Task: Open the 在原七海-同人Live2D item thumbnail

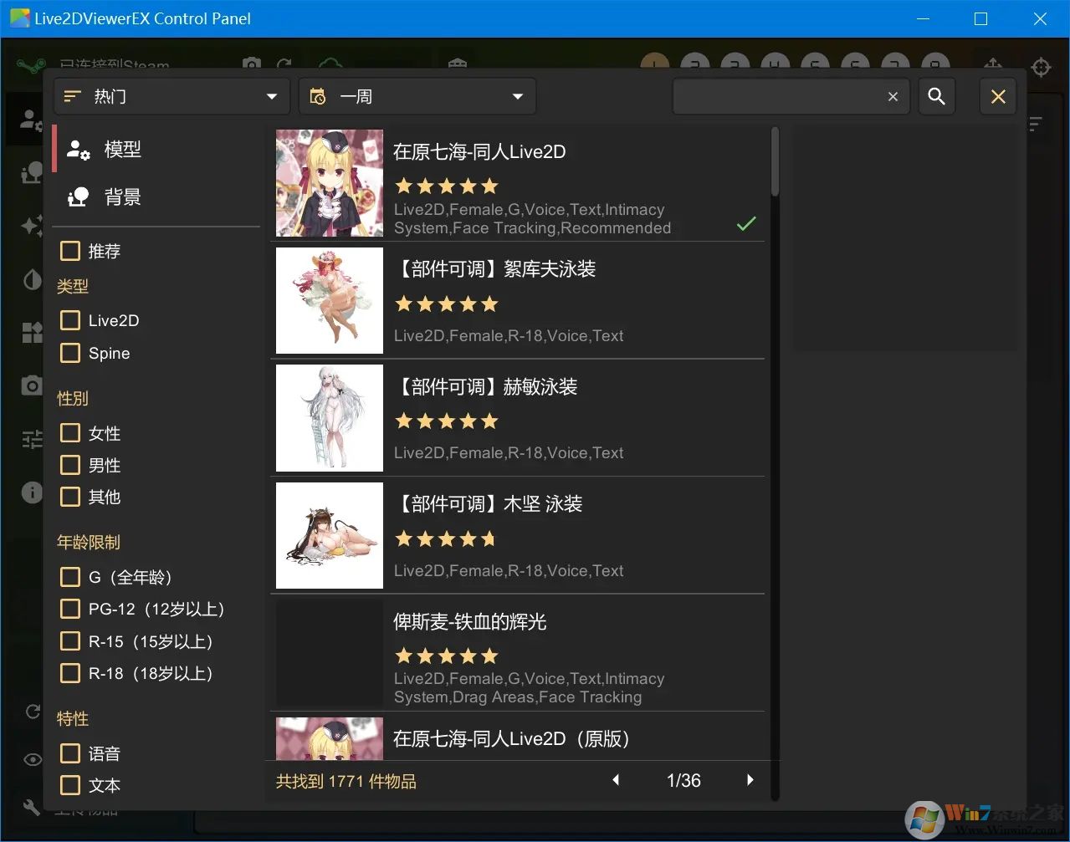Action: coord(329,183)
